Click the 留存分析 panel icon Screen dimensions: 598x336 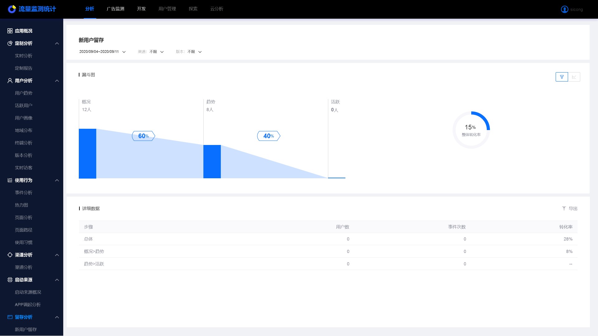[10, 317]
